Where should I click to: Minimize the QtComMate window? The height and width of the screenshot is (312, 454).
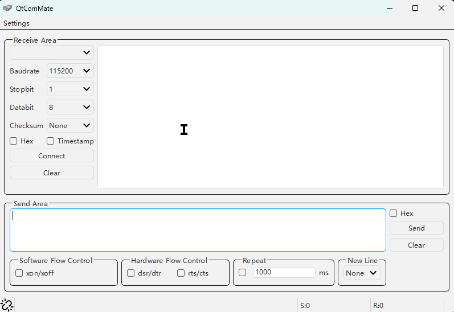(390, 8)
